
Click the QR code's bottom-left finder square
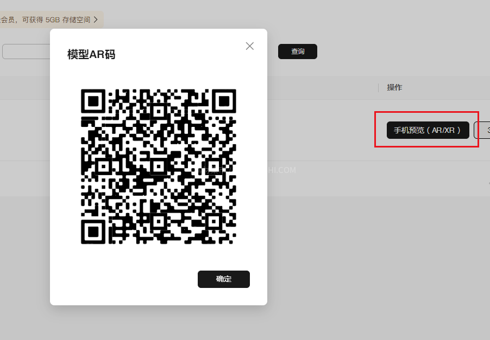(x=93, y=232)
